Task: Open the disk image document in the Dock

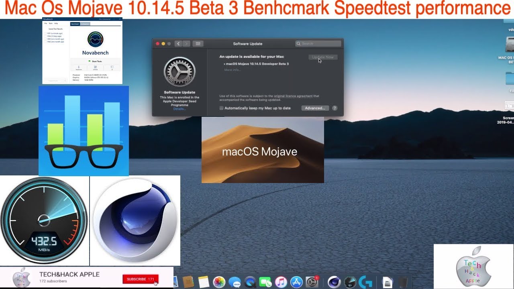Action: point(388,282)
